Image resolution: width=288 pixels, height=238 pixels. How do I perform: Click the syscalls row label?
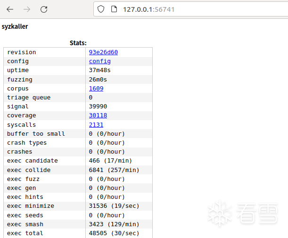point(22,125)
